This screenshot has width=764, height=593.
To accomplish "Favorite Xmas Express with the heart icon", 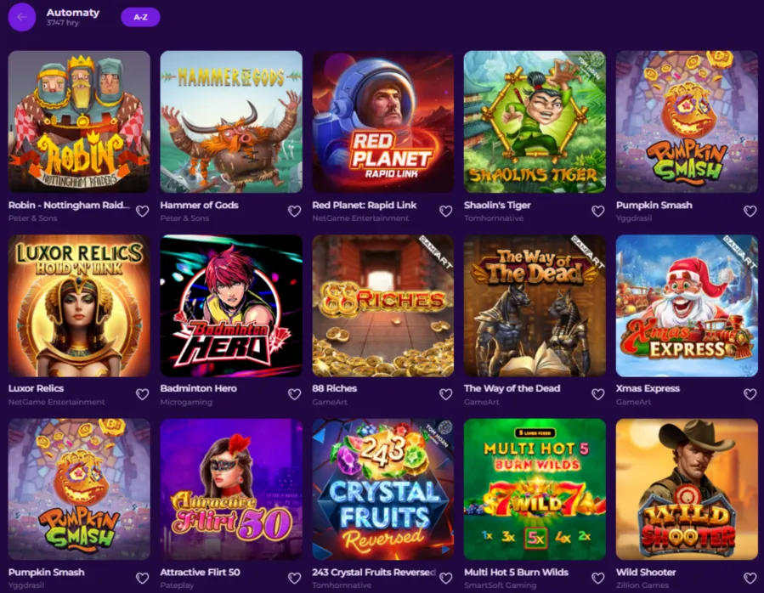I will (x=750, y=394).
